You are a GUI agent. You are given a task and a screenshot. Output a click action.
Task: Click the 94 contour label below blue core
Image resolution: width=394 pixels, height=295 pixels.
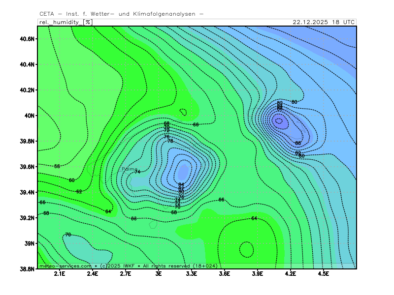(181, 185)
